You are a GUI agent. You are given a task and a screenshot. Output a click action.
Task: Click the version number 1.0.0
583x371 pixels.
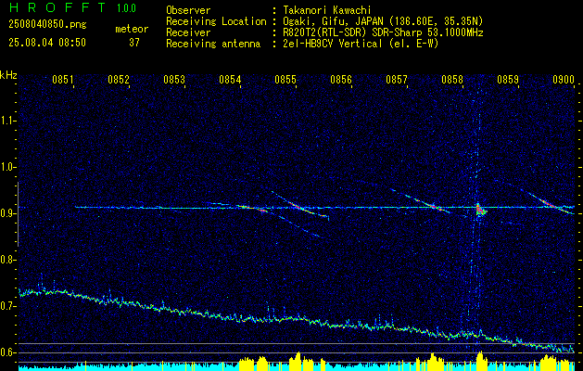point(126,7)
